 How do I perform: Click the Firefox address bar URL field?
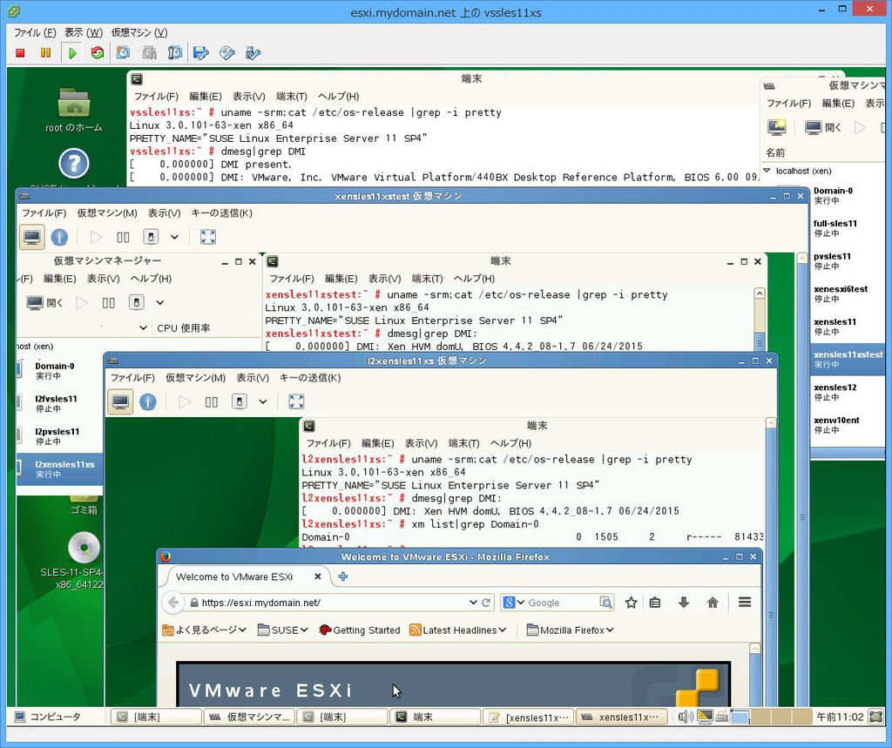pyautogui.click(x=334, y=603)
